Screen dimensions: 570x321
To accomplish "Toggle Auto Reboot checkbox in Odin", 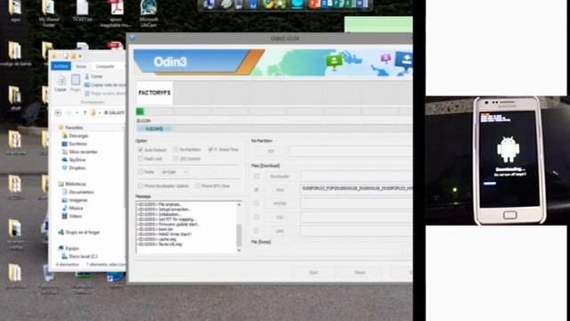I will [141, 150].
